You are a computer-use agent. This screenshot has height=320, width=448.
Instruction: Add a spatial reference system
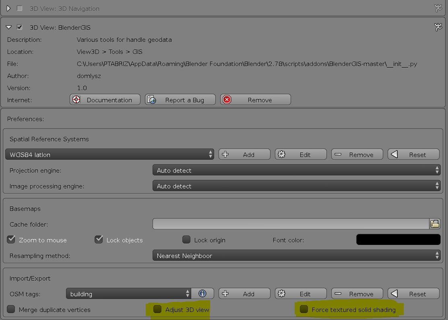click(245, 154)
